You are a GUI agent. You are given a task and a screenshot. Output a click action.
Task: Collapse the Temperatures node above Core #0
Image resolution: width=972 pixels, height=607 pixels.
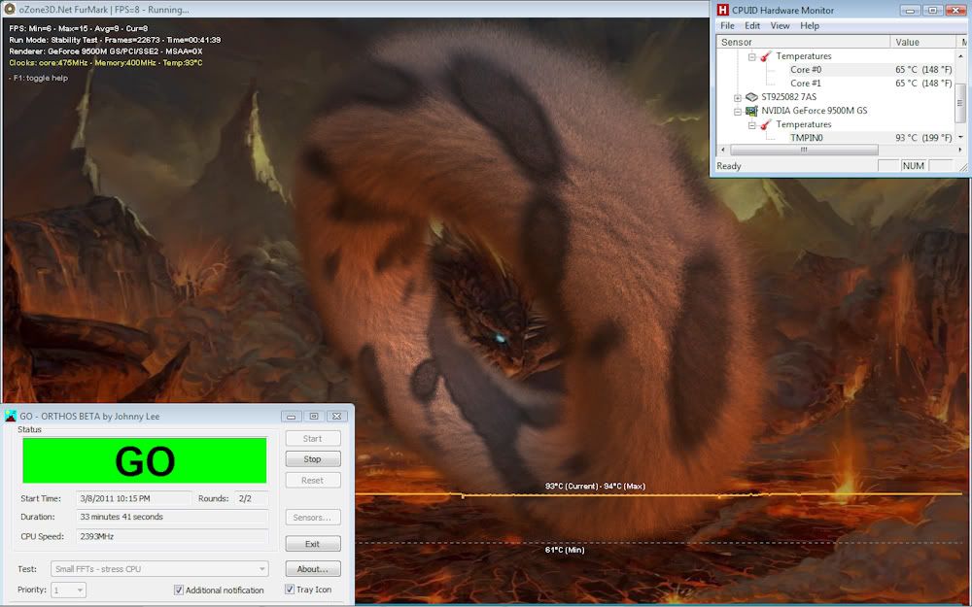pos(751,56)
